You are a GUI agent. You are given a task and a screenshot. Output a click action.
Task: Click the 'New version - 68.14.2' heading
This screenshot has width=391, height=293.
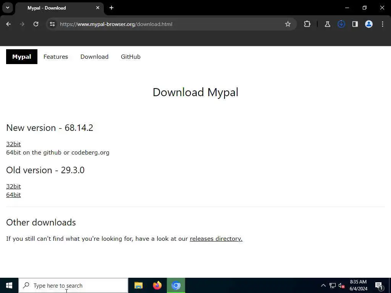click(x=50, y=128)
